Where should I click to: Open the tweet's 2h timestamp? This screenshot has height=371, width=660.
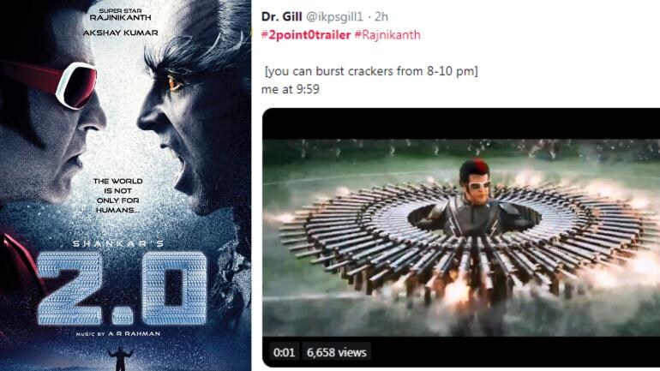(381, 18)
